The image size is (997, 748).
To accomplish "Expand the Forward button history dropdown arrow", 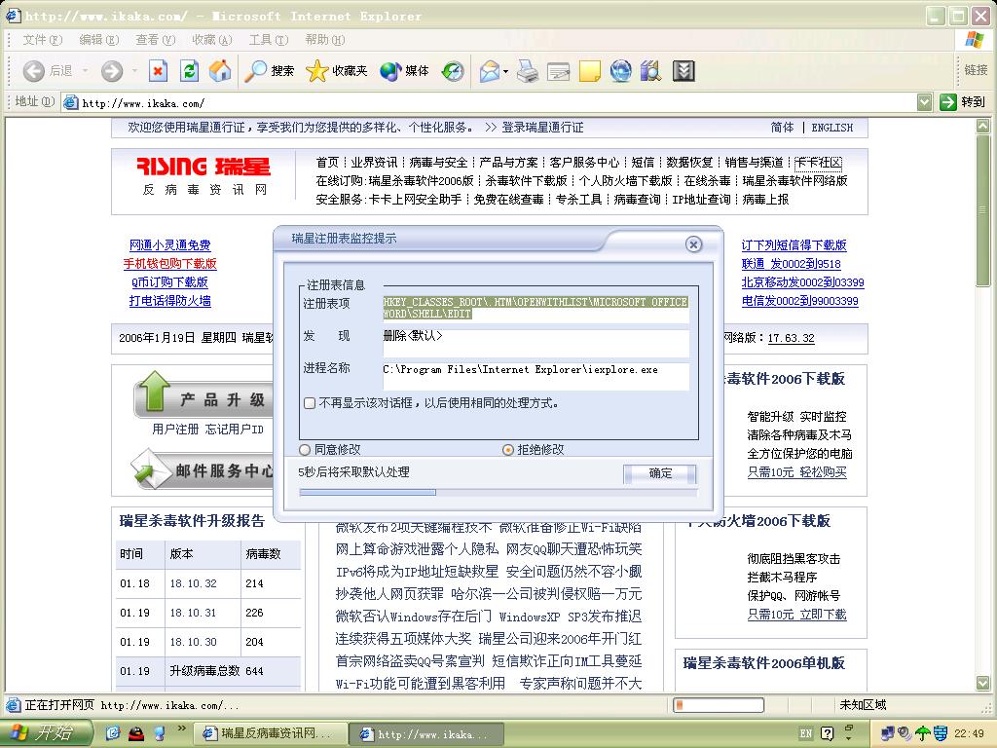I will (134, 70).
